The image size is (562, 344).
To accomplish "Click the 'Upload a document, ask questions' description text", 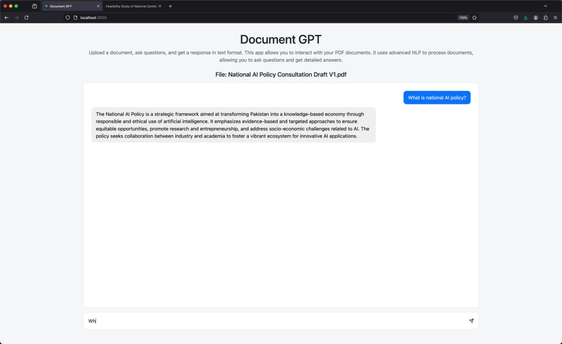I will point(280,56).
